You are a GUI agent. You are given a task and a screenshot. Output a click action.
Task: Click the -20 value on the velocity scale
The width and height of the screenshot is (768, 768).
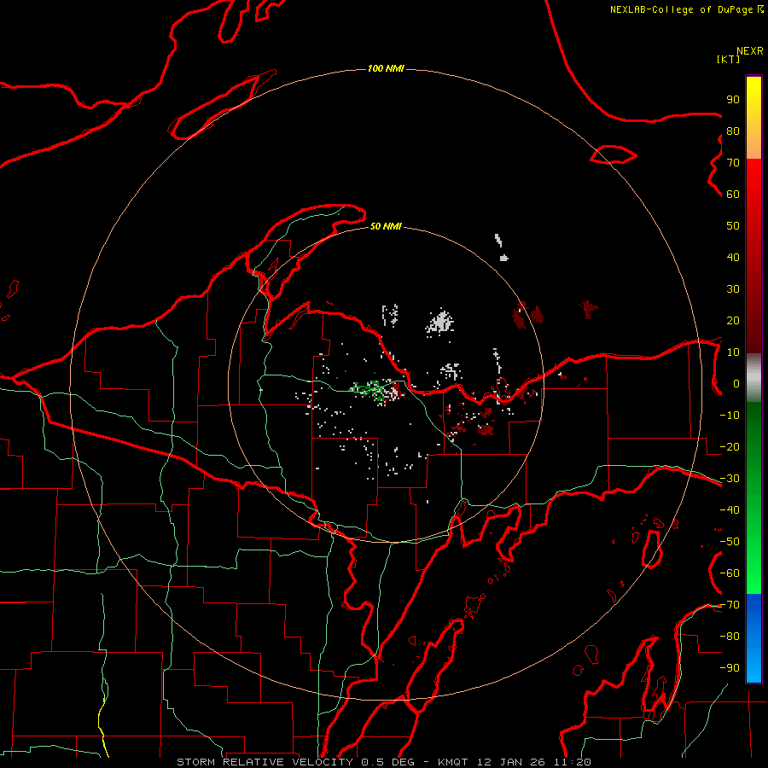(730, 446)
